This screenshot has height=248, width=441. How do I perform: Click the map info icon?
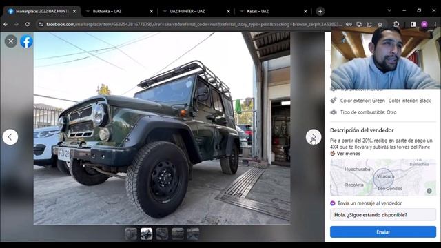pos(429,191)
